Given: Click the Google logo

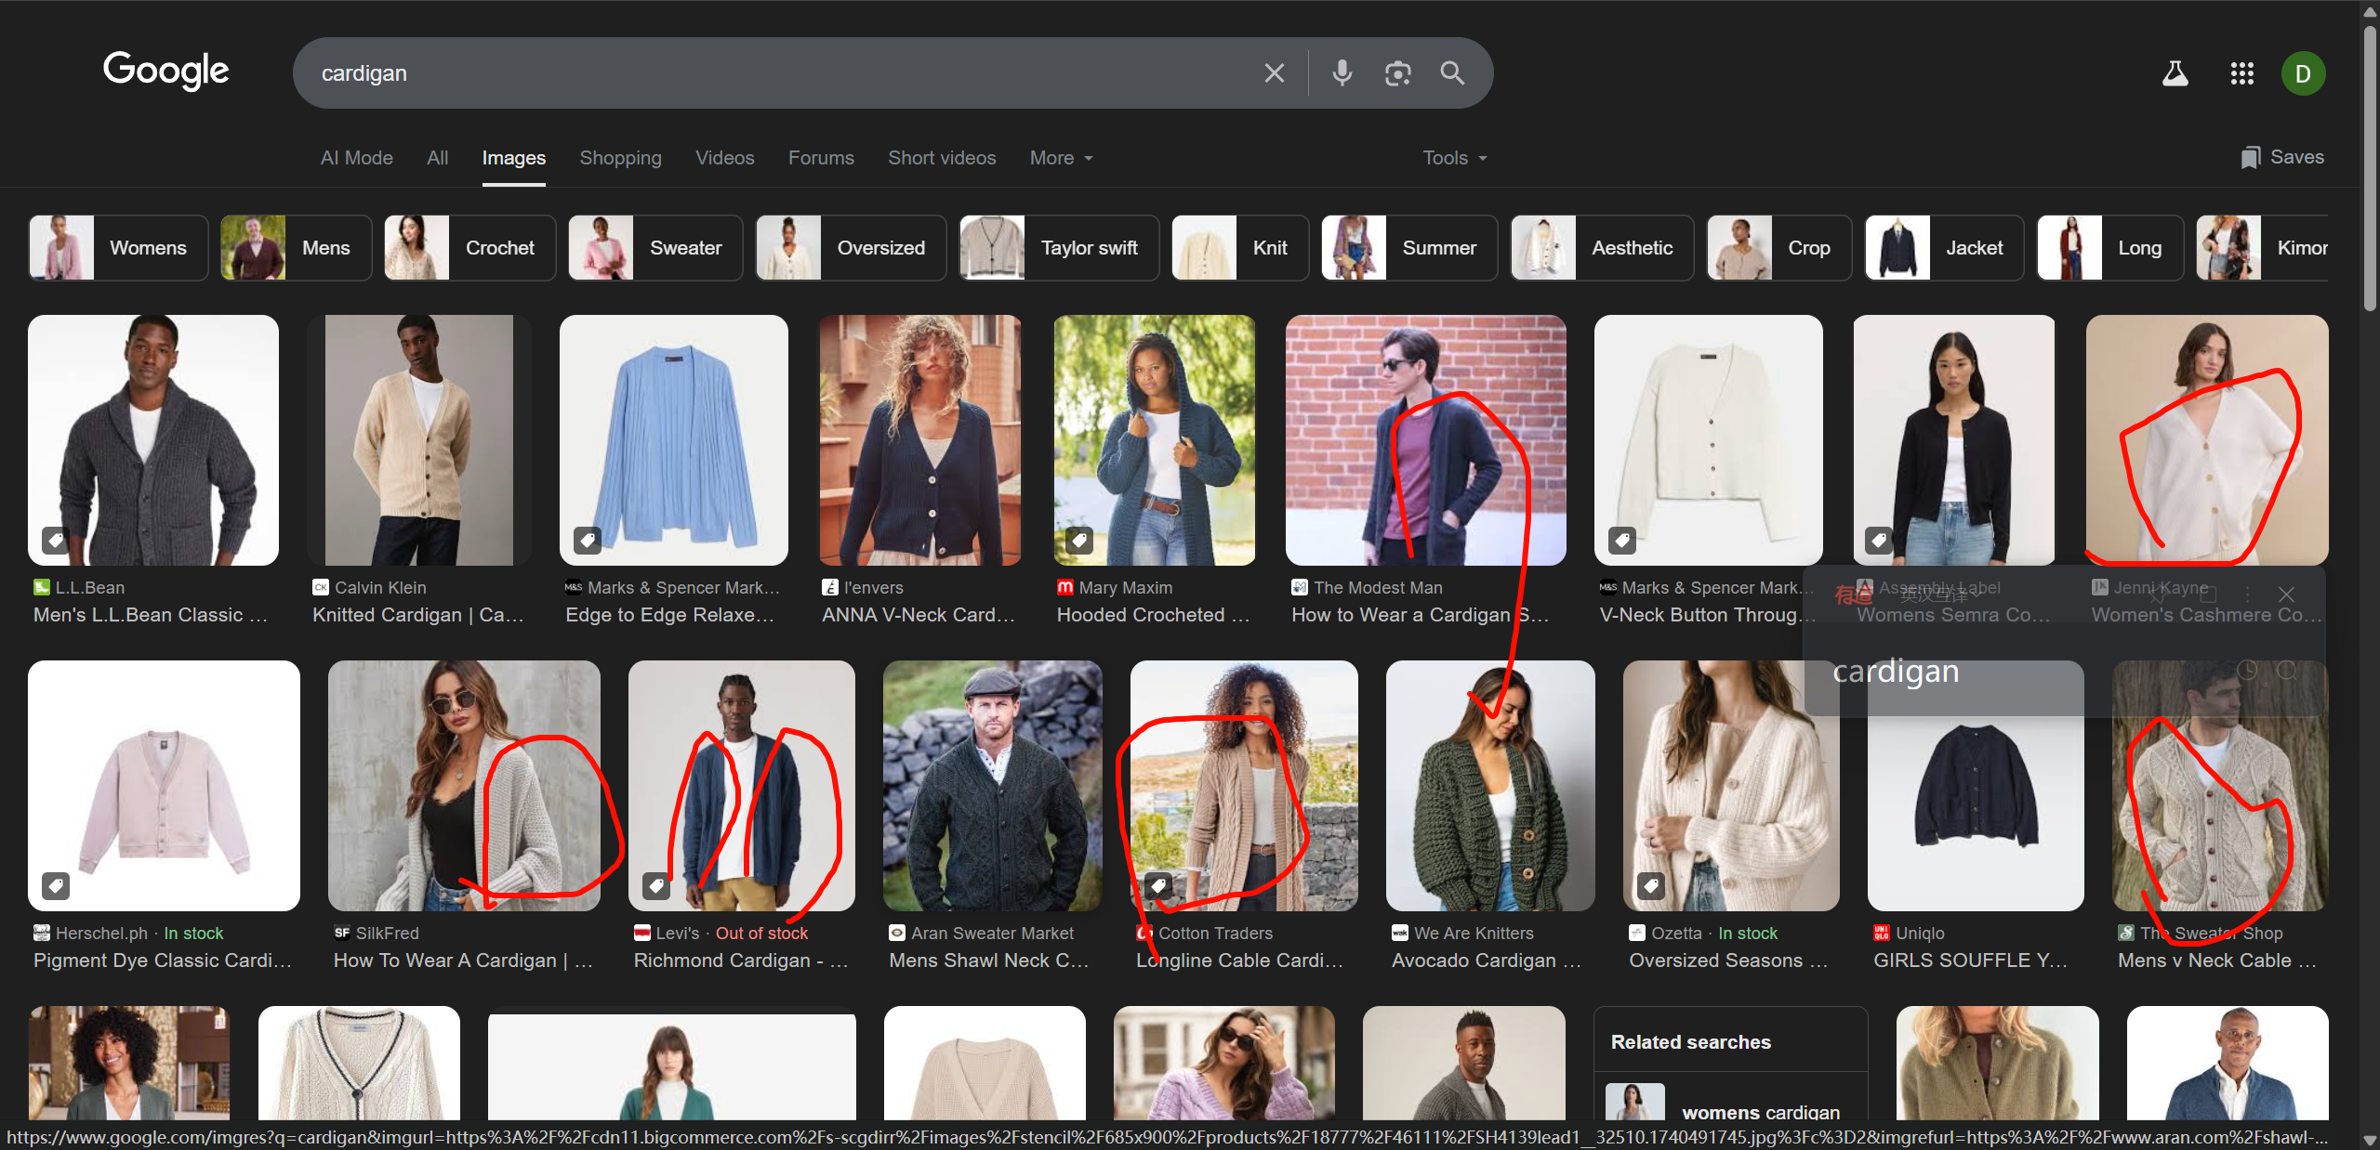Looking at the screenshot, I should pos(165,71).
